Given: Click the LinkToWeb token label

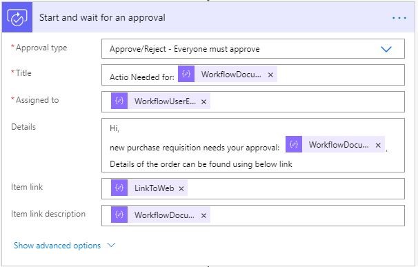Looking at the screenshot, I should click(x=154, y=188).
